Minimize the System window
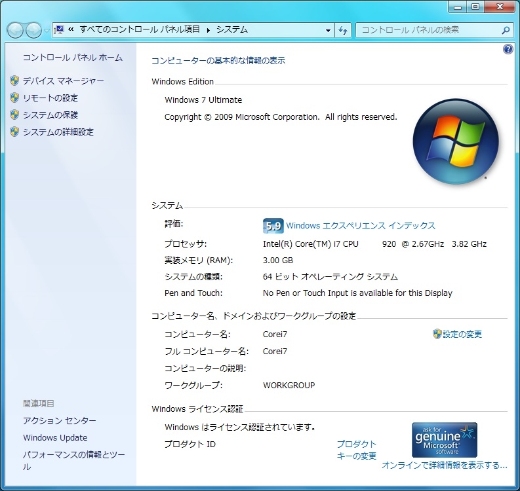The image size is (520, 491). [458, 7]
